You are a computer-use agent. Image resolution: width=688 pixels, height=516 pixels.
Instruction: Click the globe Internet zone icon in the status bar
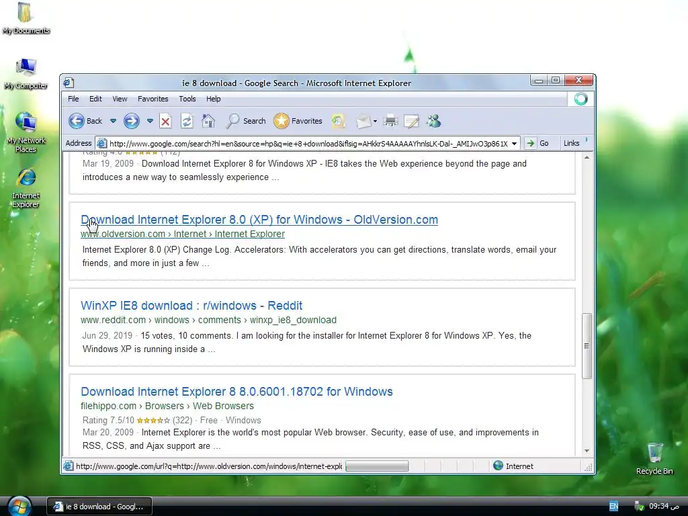(498, 466)
